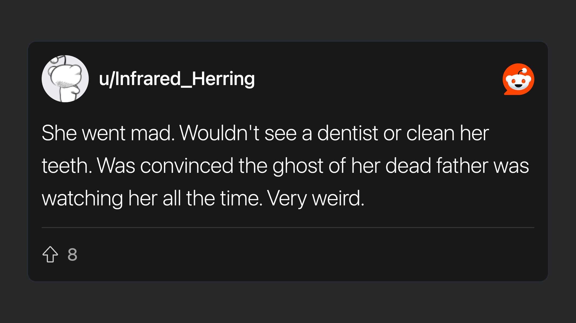Click the Reddit logo icon
Viewport: 576px width, 323px height.
[x=518, y=79]
